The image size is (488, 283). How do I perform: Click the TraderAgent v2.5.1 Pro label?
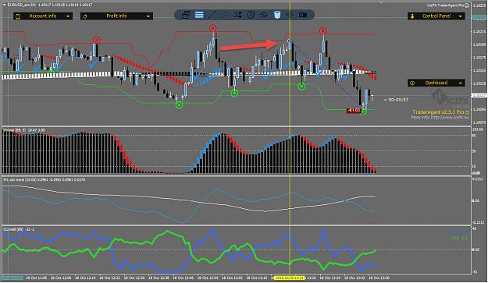[439, 112]
